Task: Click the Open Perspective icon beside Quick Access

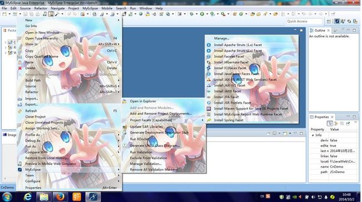Action: tap(329, 22)
